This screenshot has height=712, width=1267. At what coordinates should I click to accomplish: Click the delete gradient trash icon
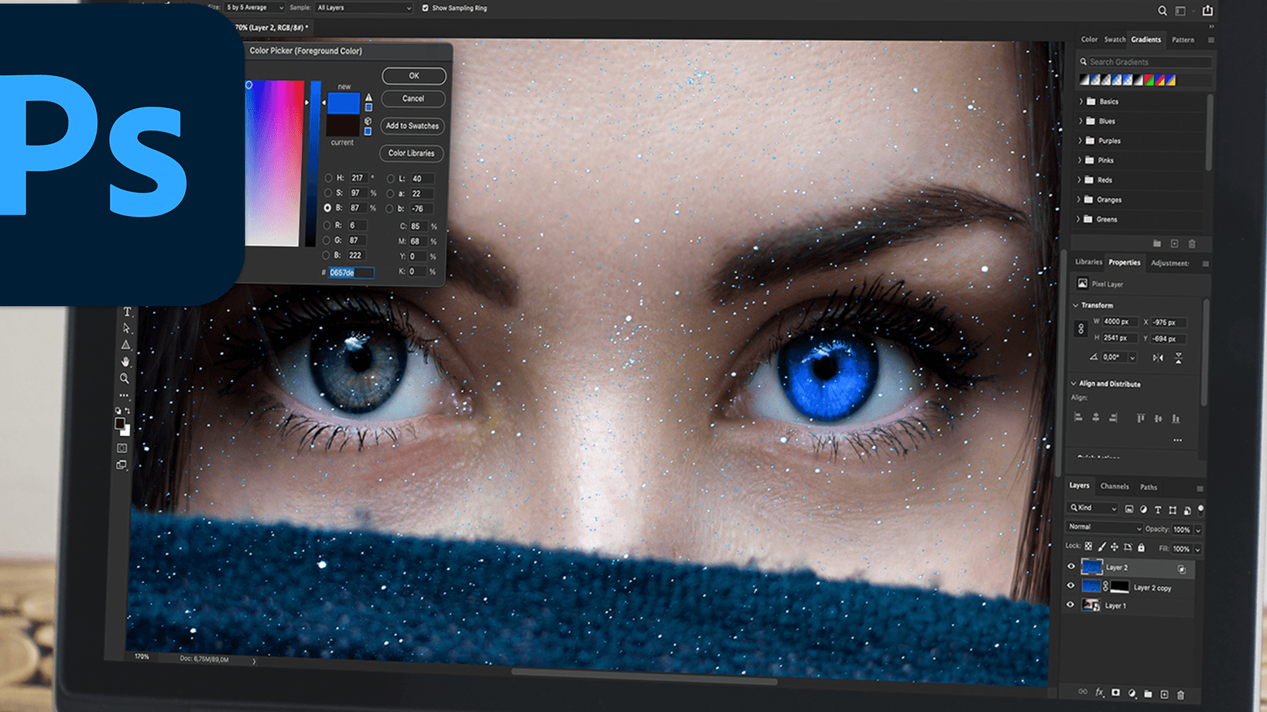pyautogui.click(x=1192, y=244)
